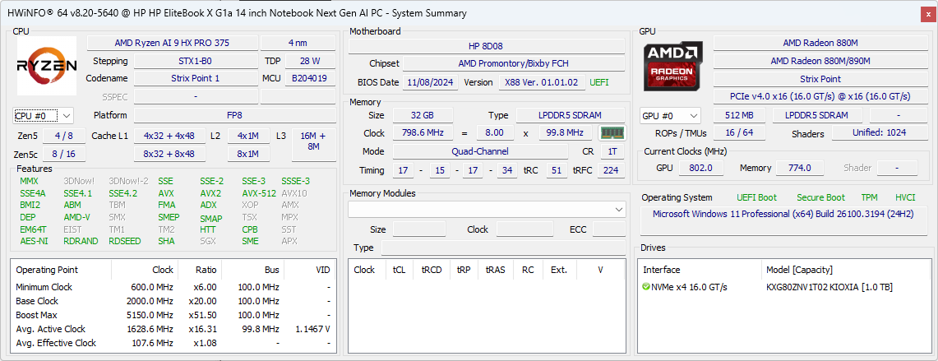The height and width of the screenshot is (361, 938).
Task: Click the green memory module icon
Action: (612, 133)
